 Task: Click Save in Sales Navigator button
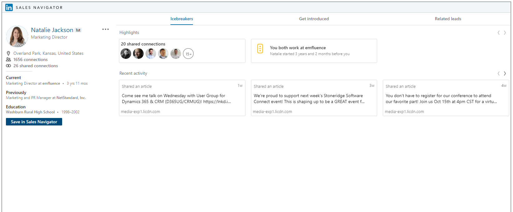pos(34,122)
